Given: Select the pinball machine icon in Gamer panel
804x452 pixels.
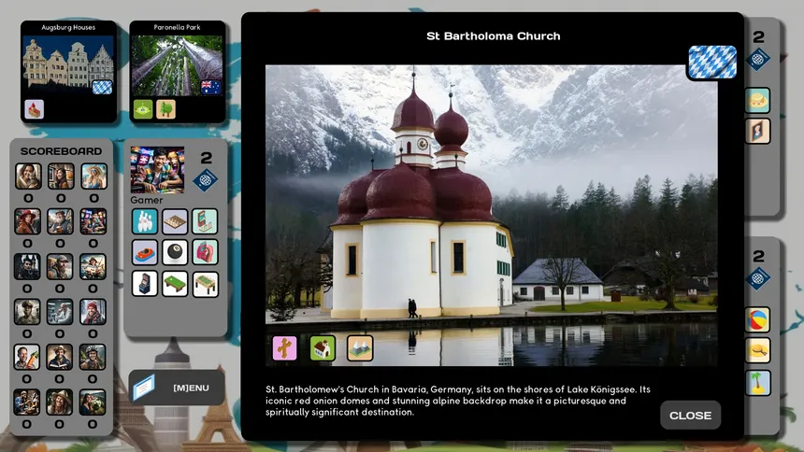Looking at the screenshot, I should (x=205, y=221).
